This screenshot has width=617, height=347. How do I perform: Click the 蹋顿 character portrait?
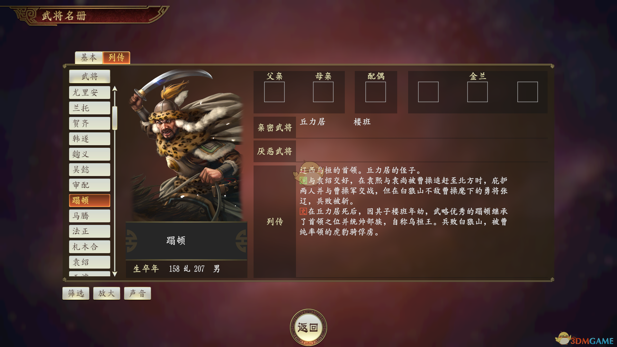point(186,145)
